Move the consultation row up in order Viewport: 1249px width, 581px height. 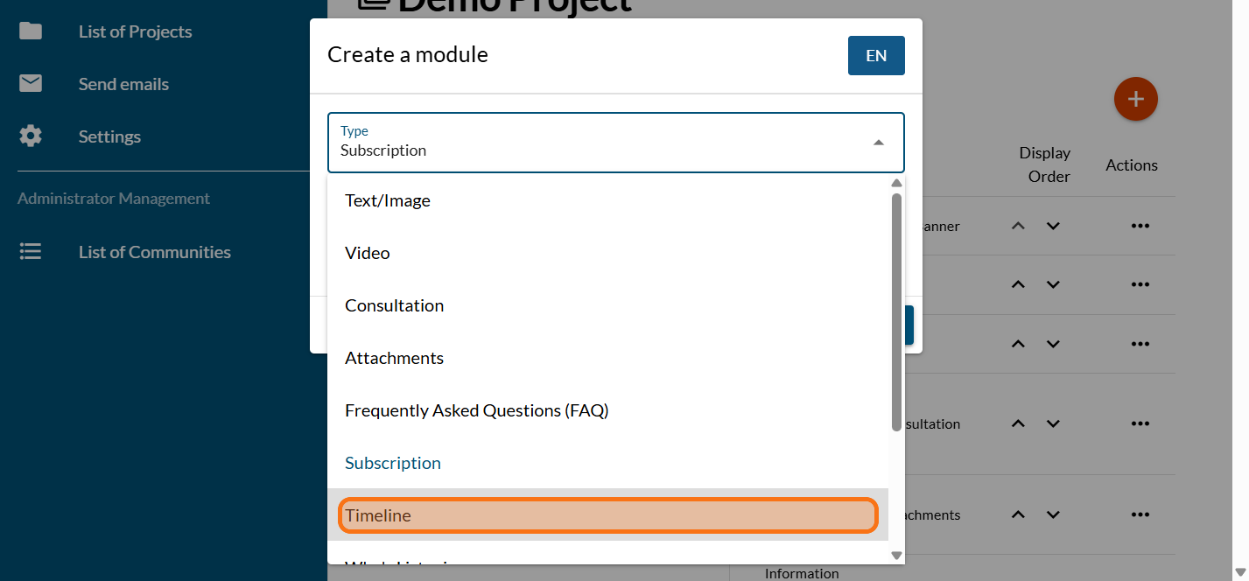point(1017,423)
